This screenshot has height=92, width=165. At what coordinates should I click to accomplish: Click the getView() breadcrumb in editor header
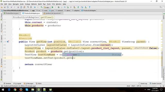pyautogui.click(x=47, y=17)
